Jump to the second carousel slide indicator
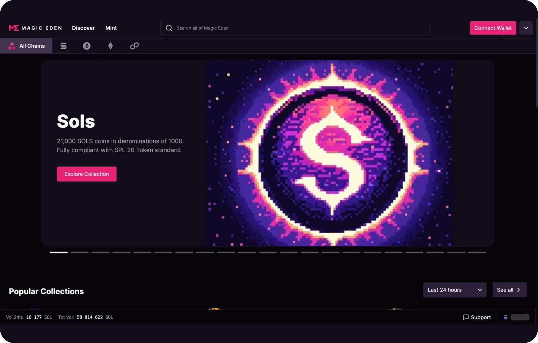 point(80,252)
